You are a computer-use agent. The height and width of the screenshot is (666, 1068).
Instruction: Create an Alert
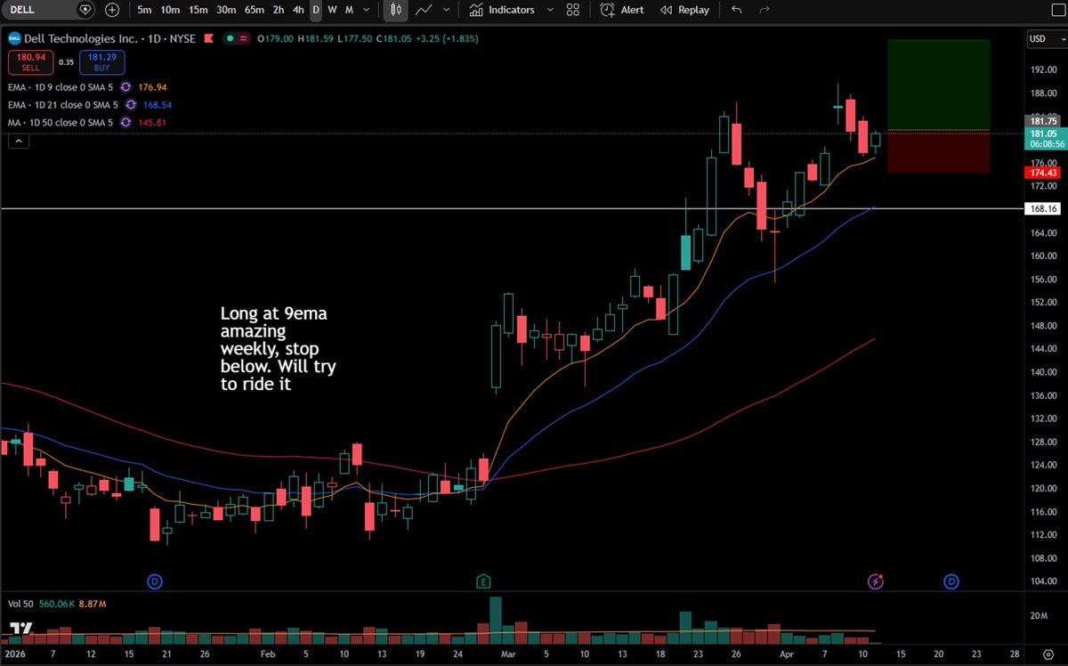tap(622, 10)
